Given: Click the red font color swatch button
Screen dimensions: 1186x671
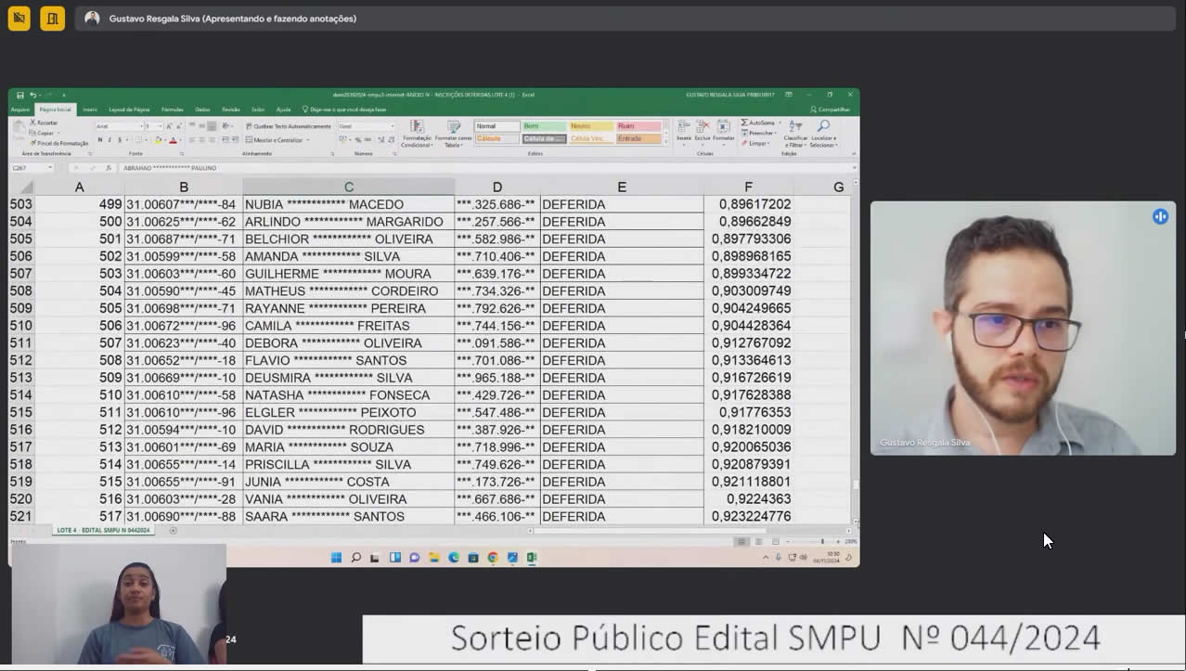Looking at the screenshot, I should pyautogui.click(x=173, y=140).
